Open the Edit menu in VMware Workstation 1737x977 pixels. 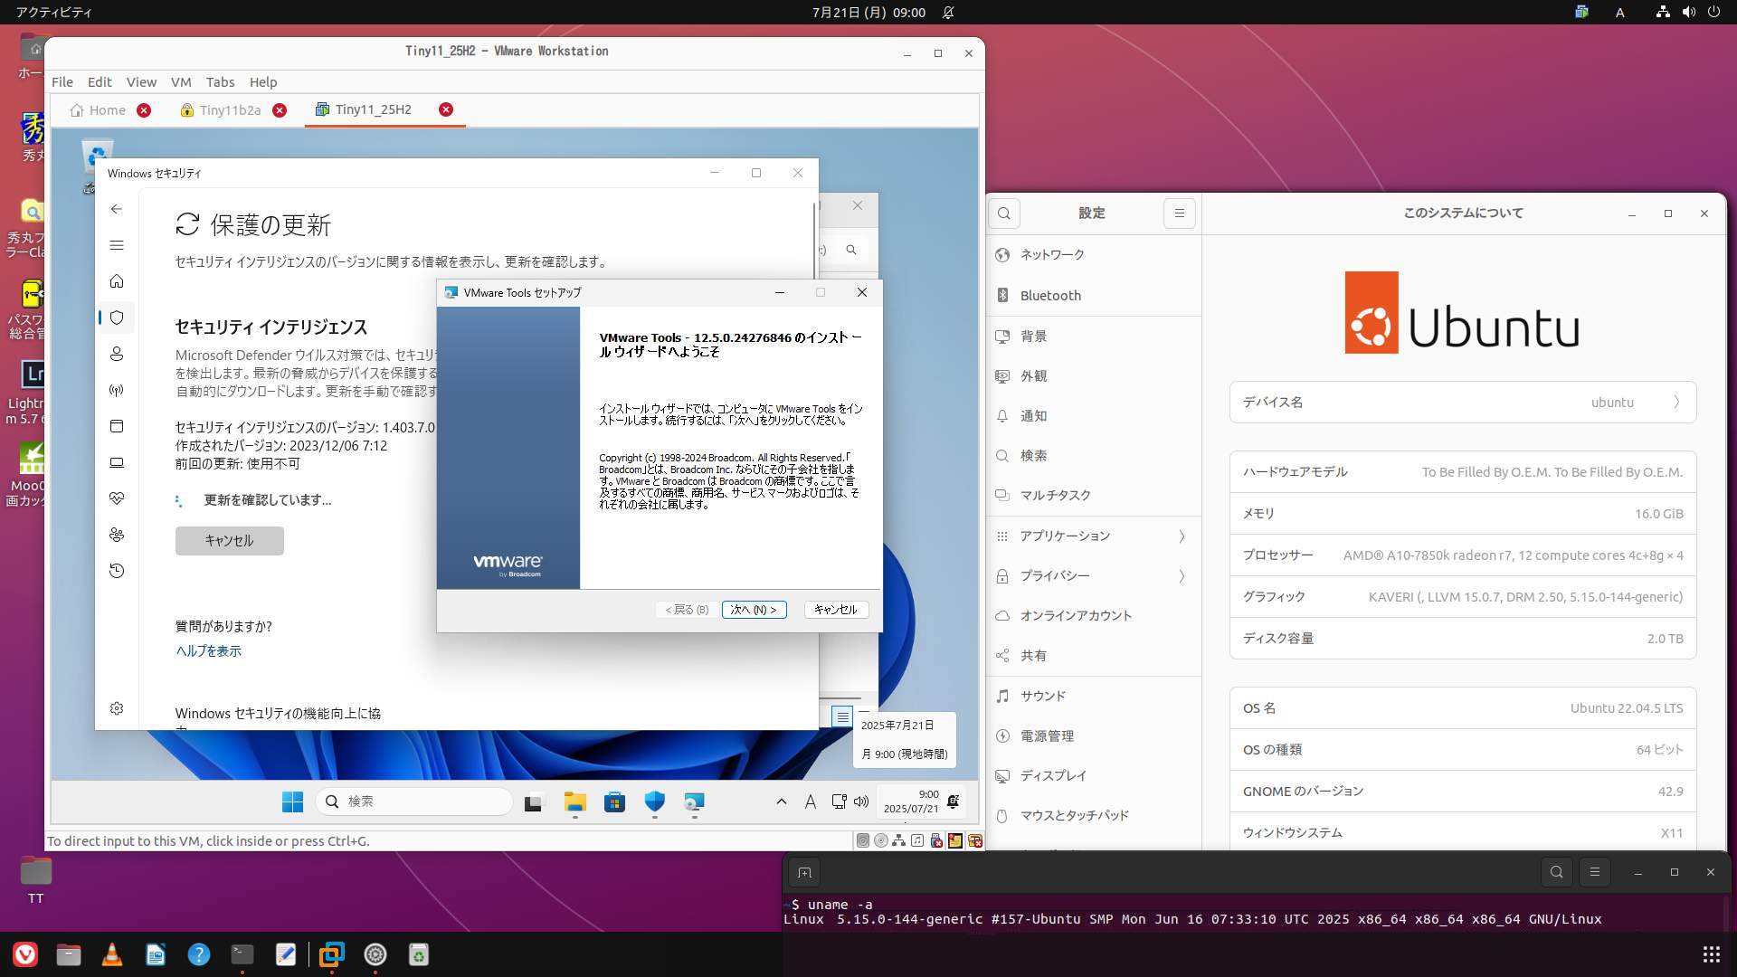100,81
